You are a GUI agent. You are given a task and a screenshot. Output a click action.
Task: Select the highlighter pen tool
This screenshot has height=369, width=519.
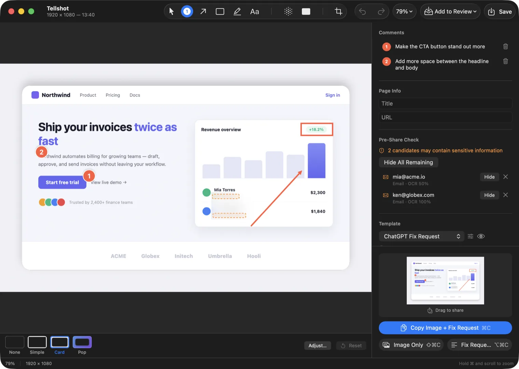tap(237, 12)
